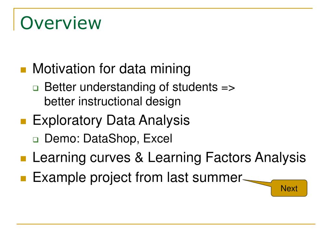The height and width of the screenshot is (249, 332).
Task: Click gold square bullet beside Learning curves
Action: coord(23,159)
